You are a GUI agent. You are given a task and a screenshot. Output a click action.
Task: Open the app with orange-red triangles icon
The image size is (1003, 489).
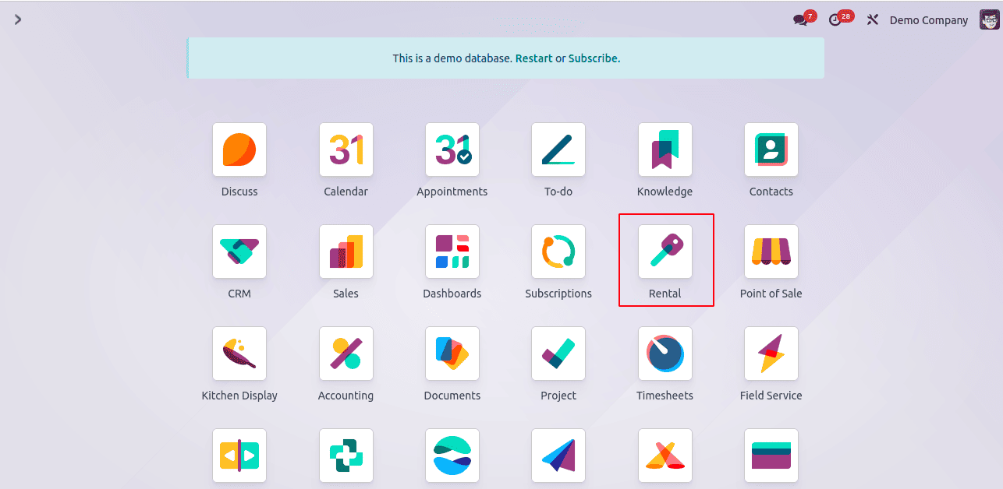[x=665, y=456]
